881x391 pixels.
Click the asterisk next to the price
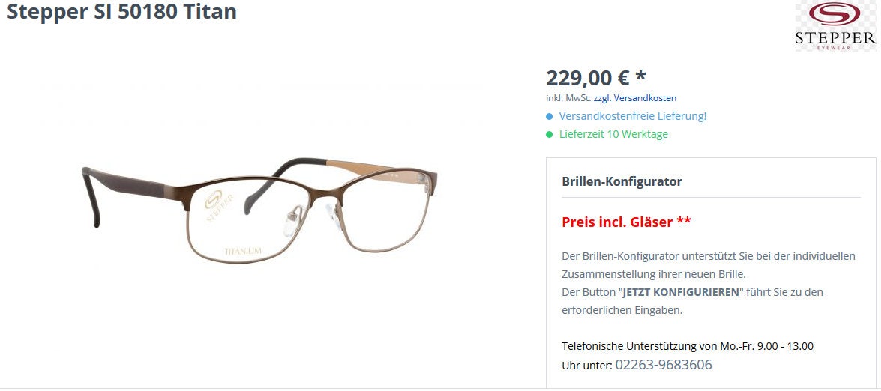tap(640, 76)
